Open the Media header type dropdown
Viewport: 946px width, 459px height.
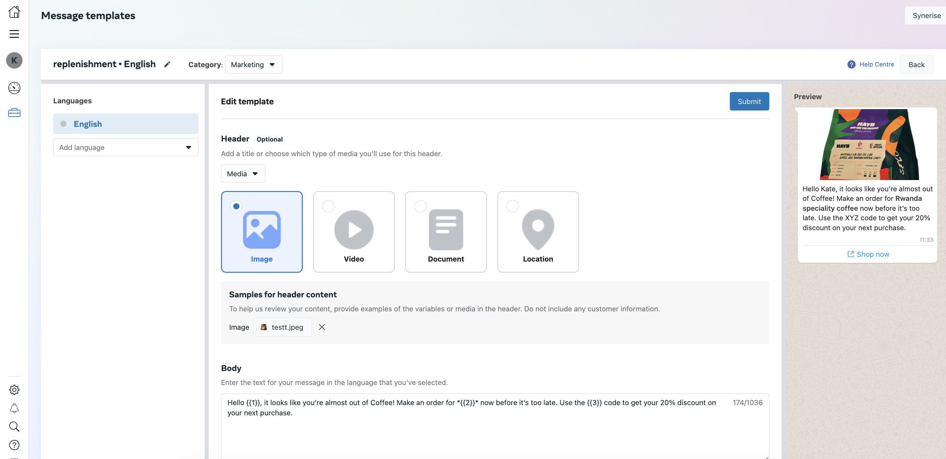coord(242,174)
